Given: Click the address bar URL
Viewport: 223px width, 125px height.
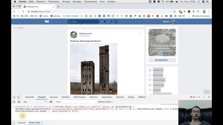Looking at the screenshot, I should click(x=40, y=11).
